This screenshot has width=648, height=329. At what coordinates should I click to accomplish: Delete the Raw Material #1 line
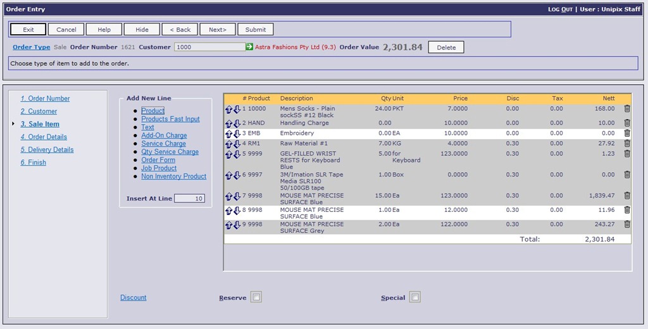pos(627,144)
